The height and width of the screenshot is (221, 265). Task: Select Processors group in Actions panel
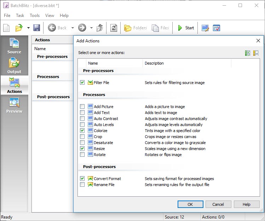coord(48,77)
